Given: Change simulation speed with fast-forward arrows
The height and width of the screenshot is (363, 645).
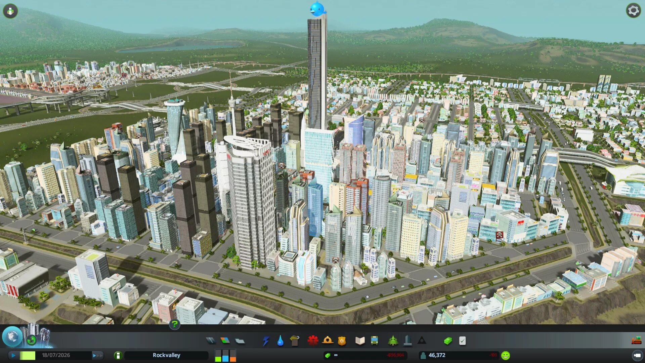Looking at the screenshot, I should pyautogui.click(x=98, y=355).
